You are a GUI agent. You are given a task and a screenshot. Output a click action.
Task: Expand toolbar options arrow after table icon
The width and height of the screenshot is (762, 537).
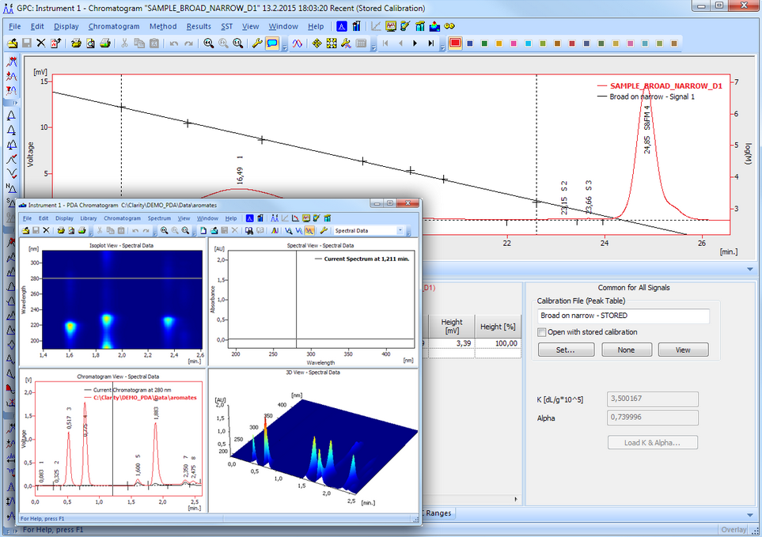373,47
